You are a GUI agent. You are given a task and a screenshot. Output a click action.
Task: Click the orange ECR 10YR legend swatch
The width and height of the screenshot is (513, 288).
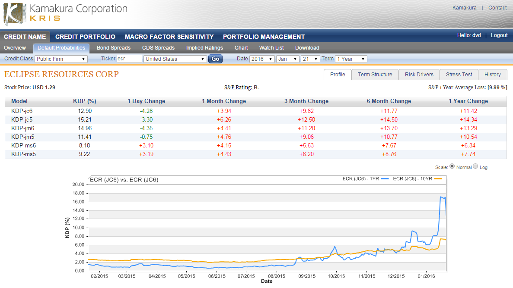(438, 178)
